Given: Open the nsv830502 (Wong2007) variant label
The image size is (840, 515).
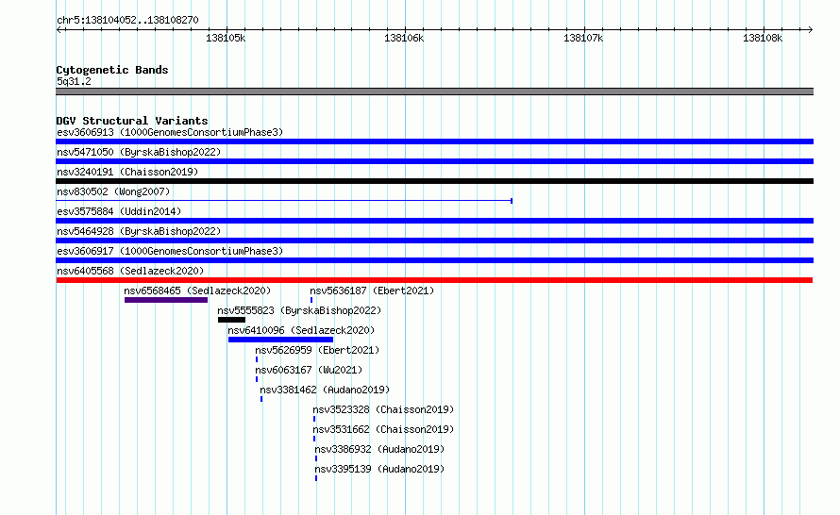Looking at the screenshot, I should click(113, 191).
